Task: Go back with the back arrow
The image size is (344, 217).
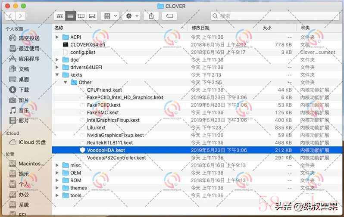Action: (10, 16)
